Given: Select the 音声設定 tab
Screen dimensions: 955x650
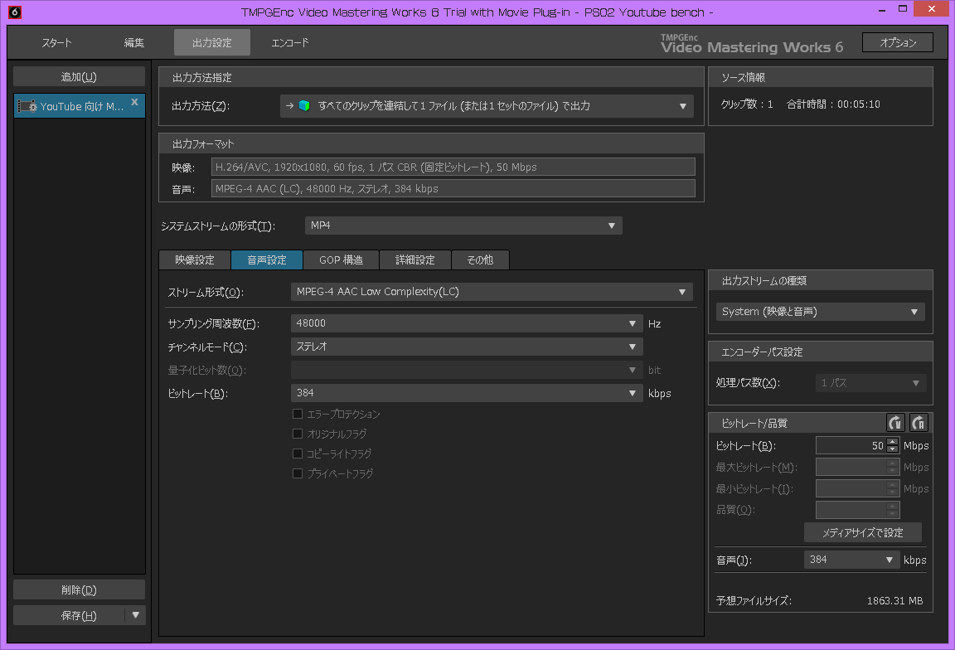Looking at the screenshot, I should tap(267, 260).
